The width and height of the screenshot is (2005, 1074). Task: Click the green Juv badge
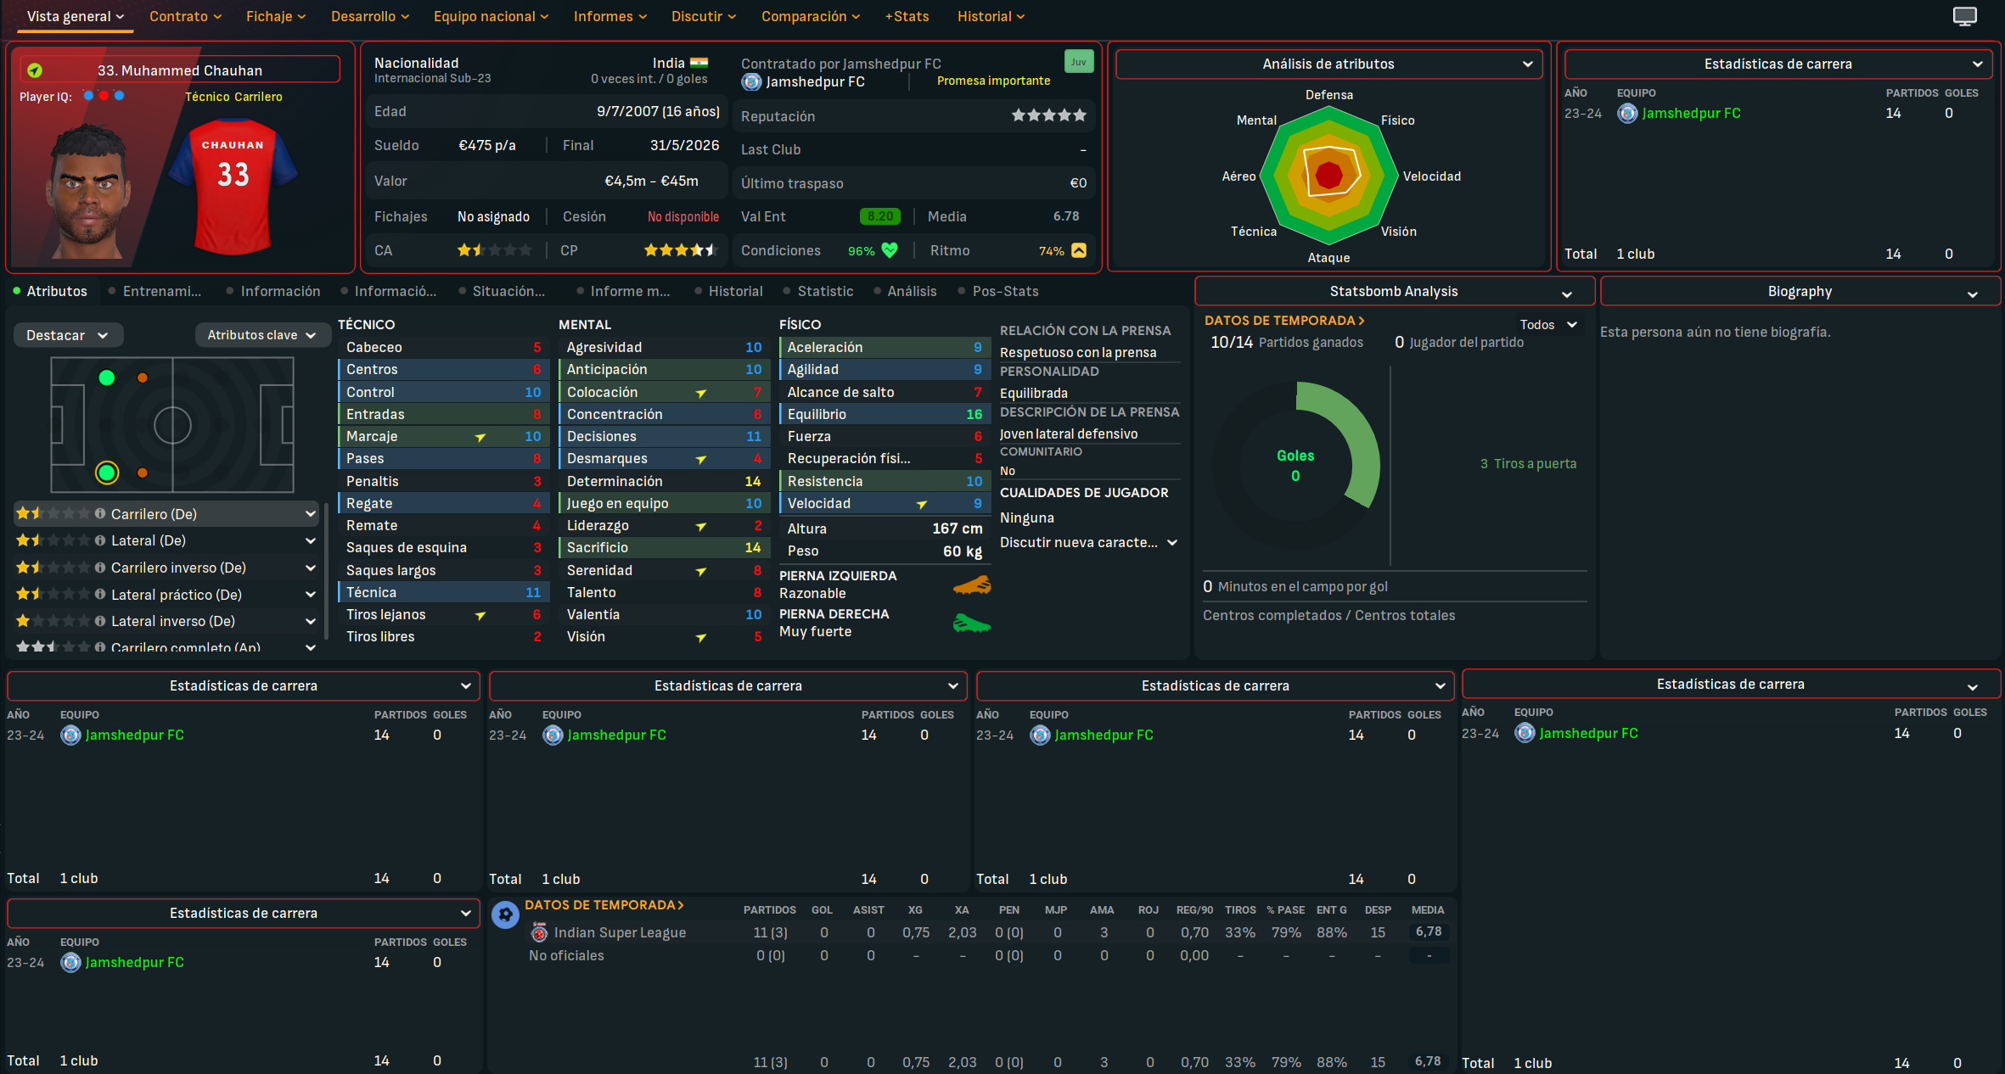pos(1078,62)
